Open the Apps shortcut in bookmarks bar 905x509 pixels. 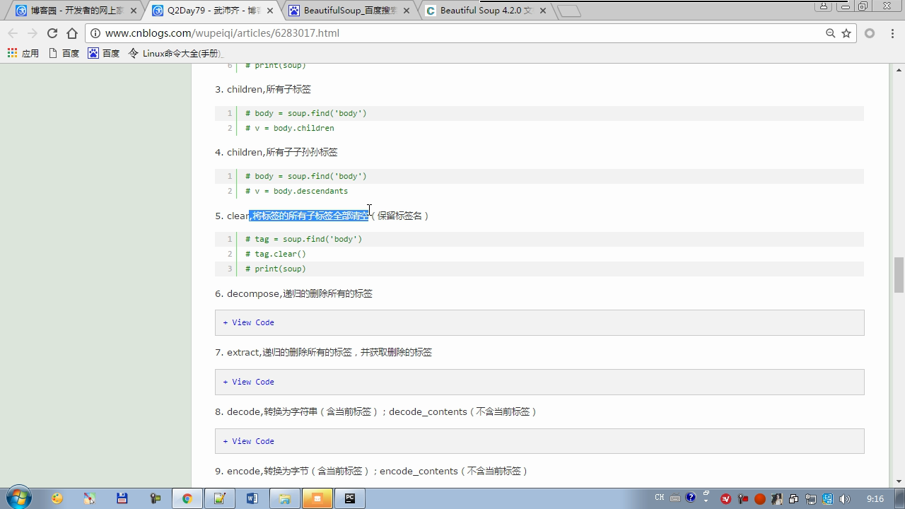(x=23, y=53)
